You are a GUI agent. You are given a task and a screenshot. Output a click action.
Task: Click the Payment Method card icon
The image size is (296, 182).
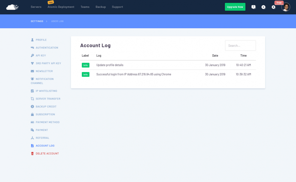(32, 122)
